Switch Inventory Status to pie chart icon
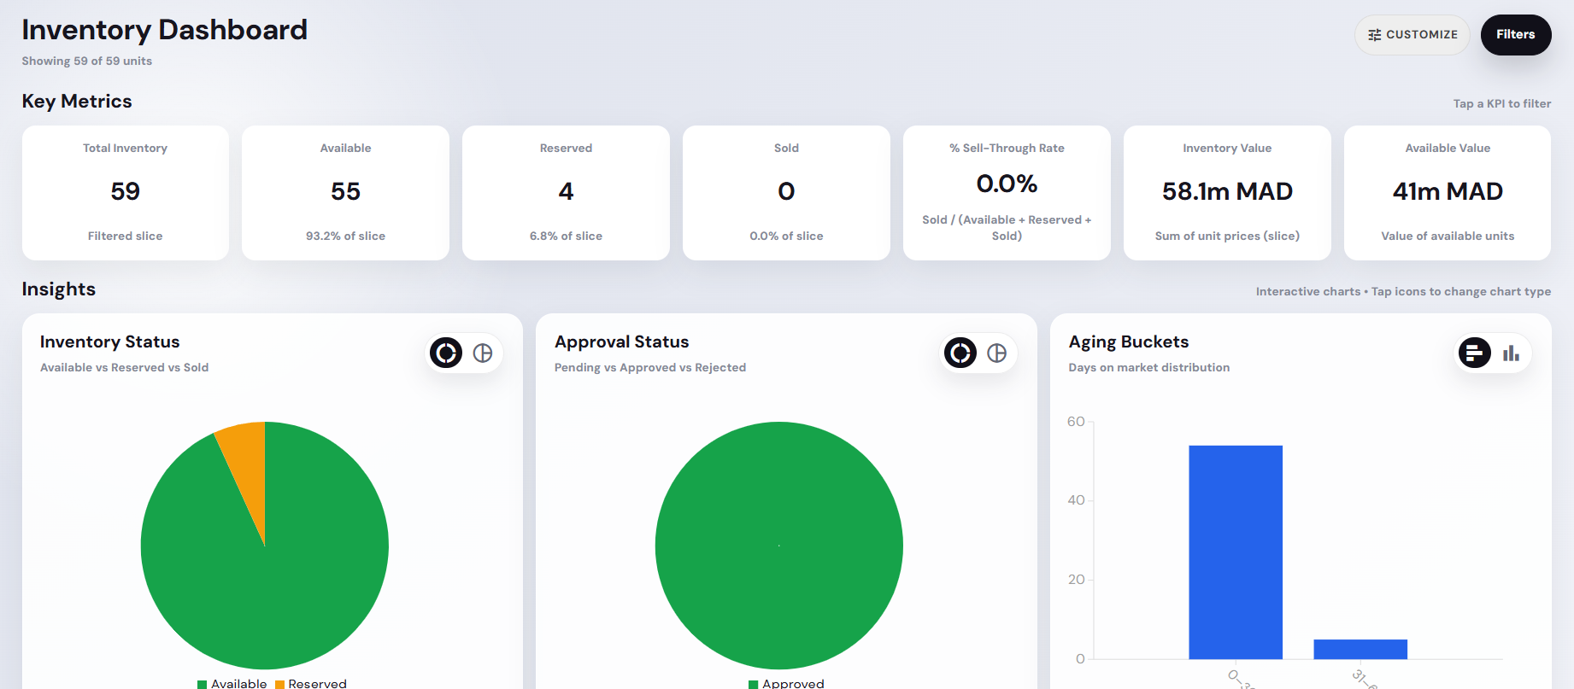 point(483,353)
